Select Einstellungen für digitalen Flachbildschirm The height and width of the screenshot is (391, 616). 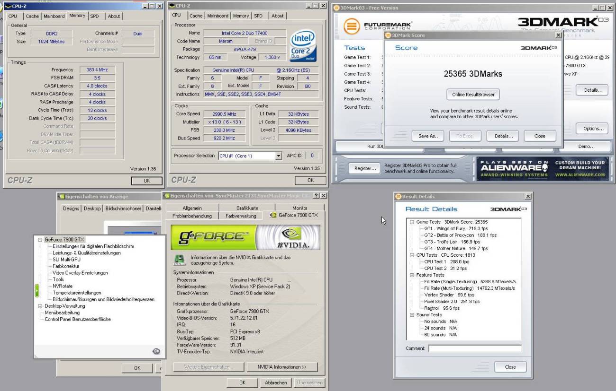pyautogui.click(x=93, y=246)
